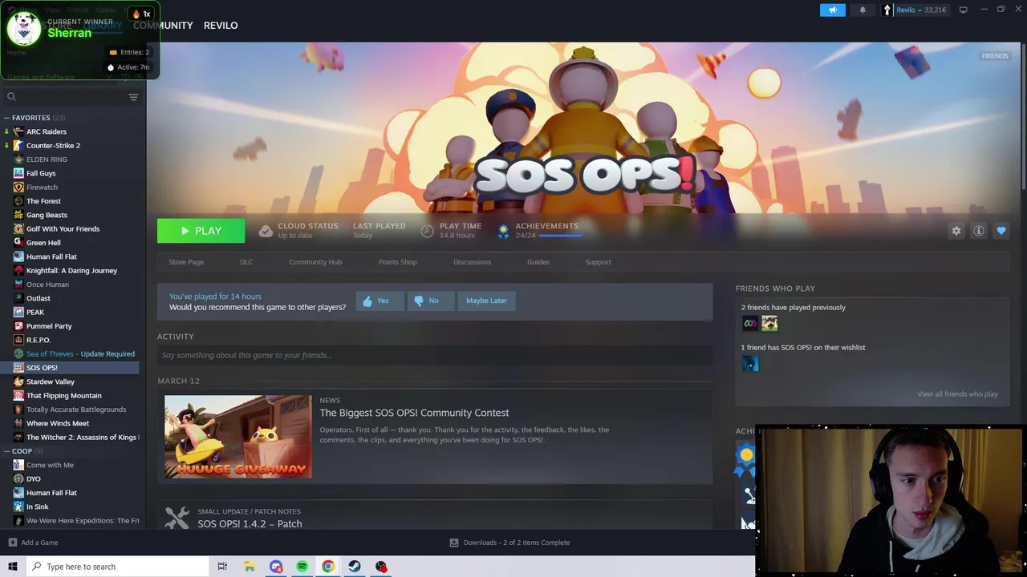The height and width of the screenshot is (577, 1027).
Task: Click the Gang Beasts game icon
Action: tap(19, 215)
